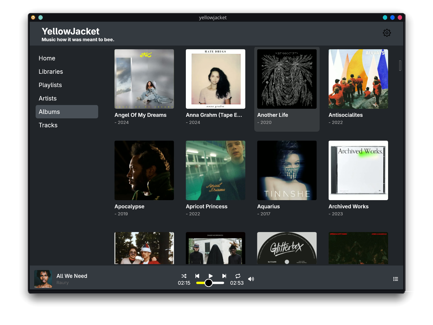The image size is (433, 325).
Task: Select the skip to next track icon
Action: click(224, 276)
